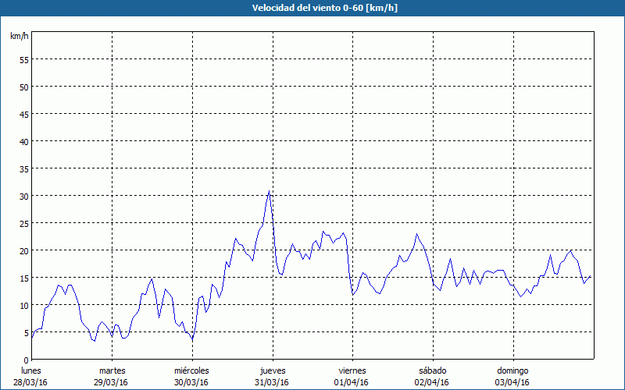Viewport: 625px width, 390px height.
Task: Select the date 31/03/16 on the x-axis
Action: coord(272,382)
